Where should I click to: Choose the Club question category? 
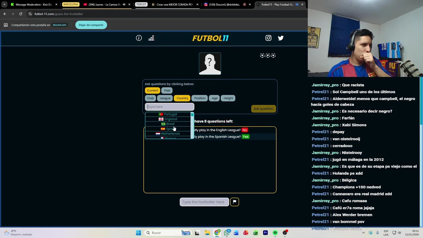coord(150,98)
